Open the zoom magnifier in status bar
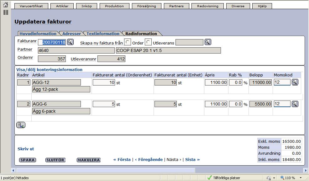Screen dimensions: 309x181 (x=282, y=178)
